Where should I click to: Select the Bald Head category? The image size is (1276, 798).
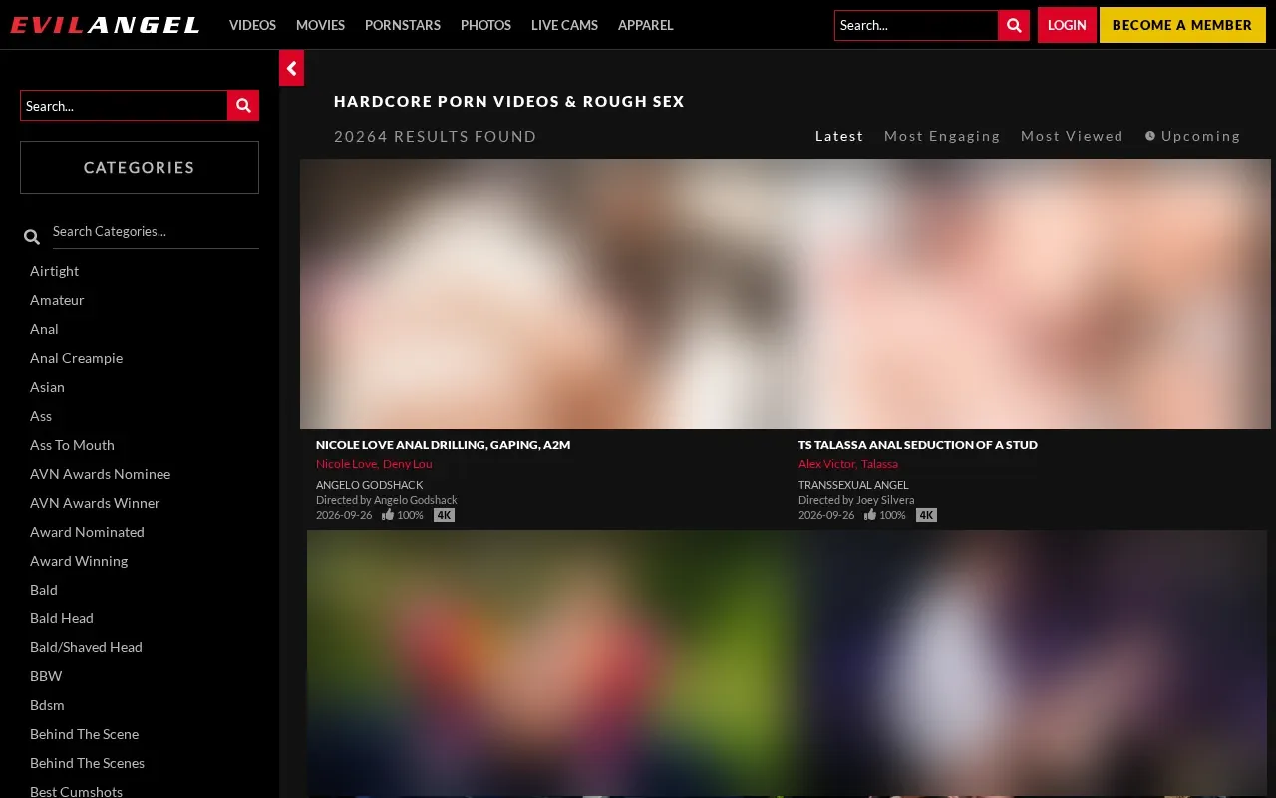point(62,618)
